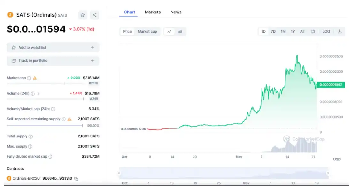
Task: Toggle chart to Price view
Action: point(127,31)
